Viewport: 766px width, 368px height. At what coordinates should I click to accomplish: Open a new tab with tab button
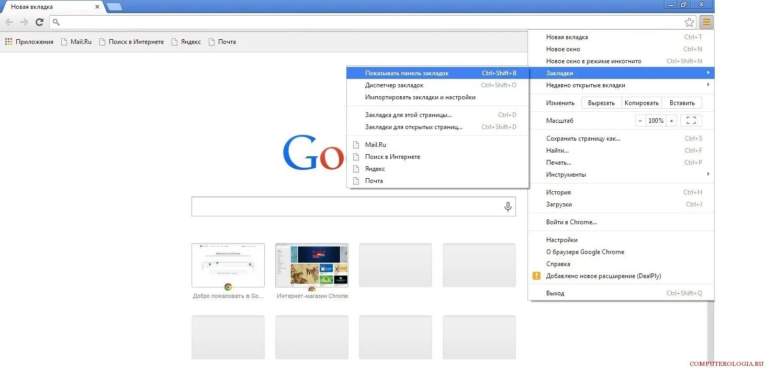tap(114, 7)
